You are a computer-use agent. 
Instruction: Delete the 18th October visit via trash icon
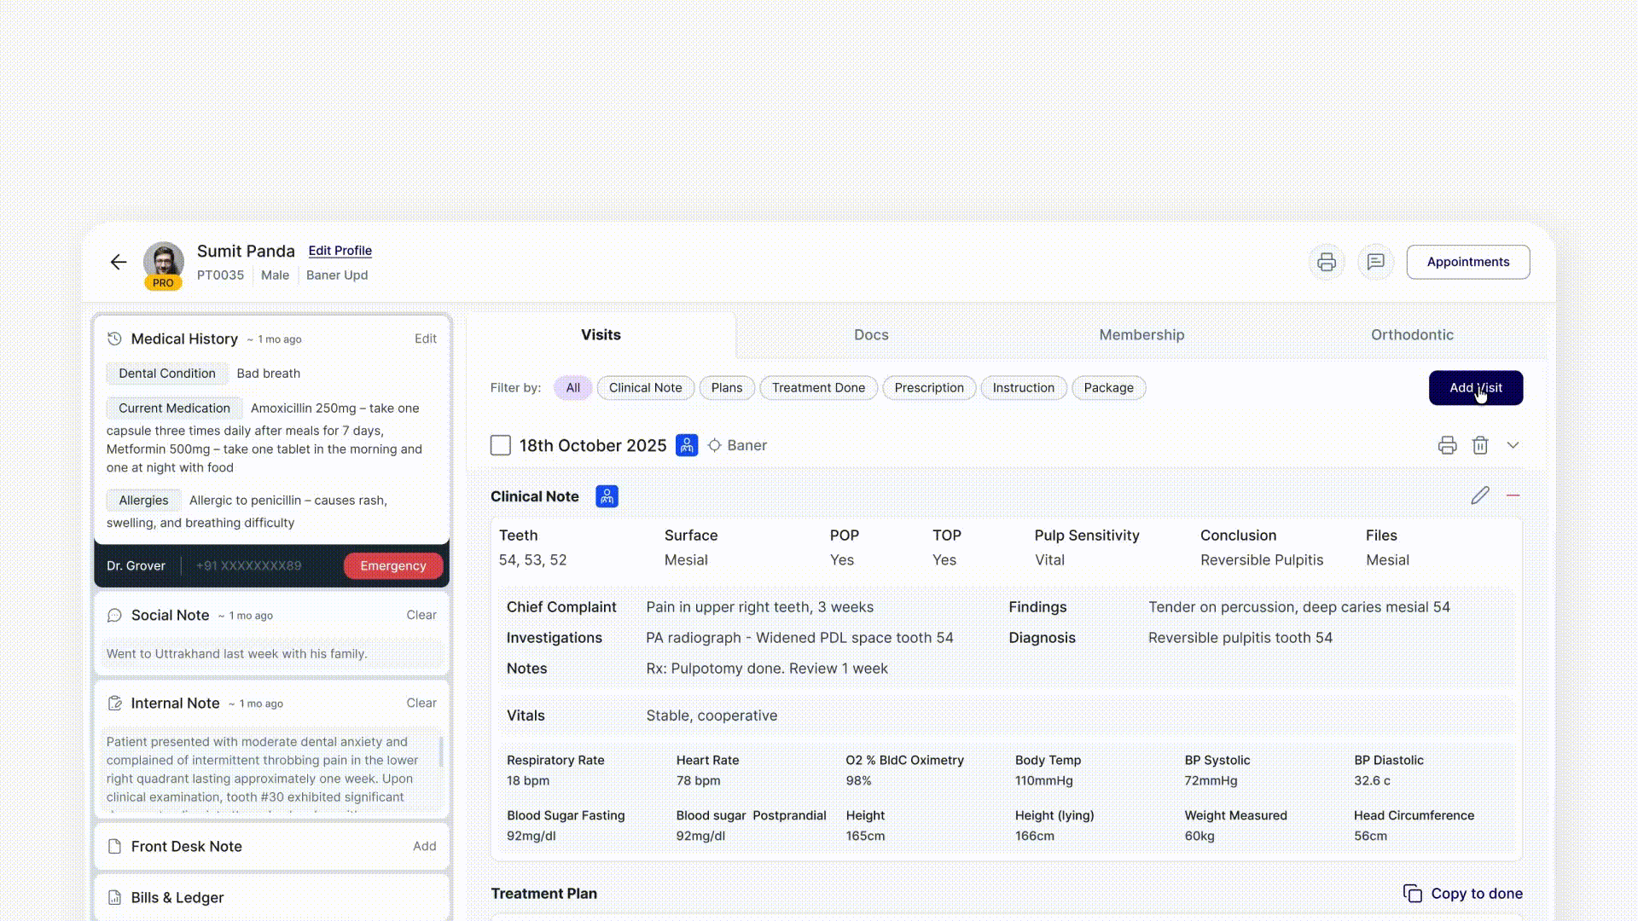coord(1480,444)
